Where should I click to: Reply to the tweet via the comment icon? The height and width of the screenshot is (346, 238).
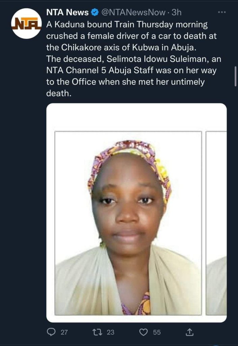51,332
